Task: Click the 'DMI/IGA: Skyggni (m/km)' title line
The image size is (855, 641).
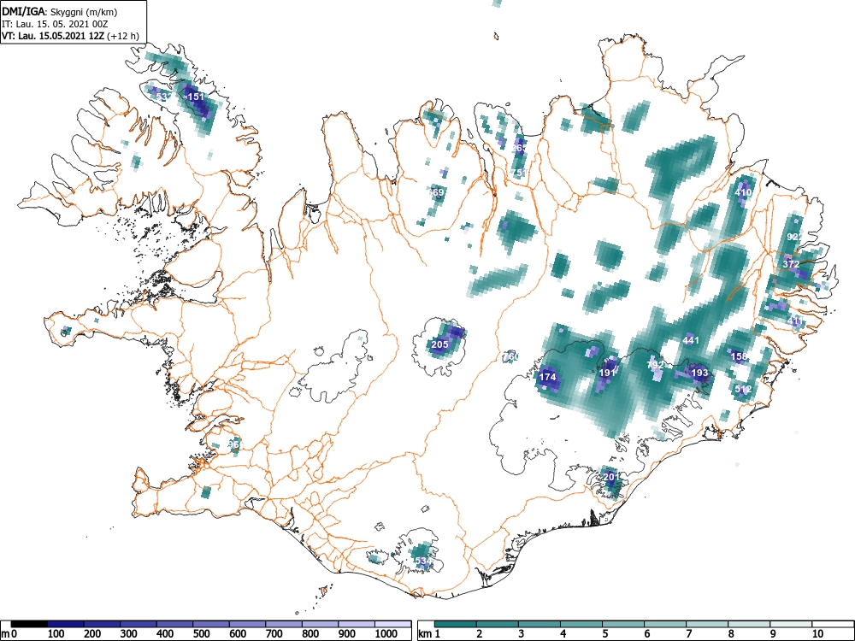Action: pos(60,11)
